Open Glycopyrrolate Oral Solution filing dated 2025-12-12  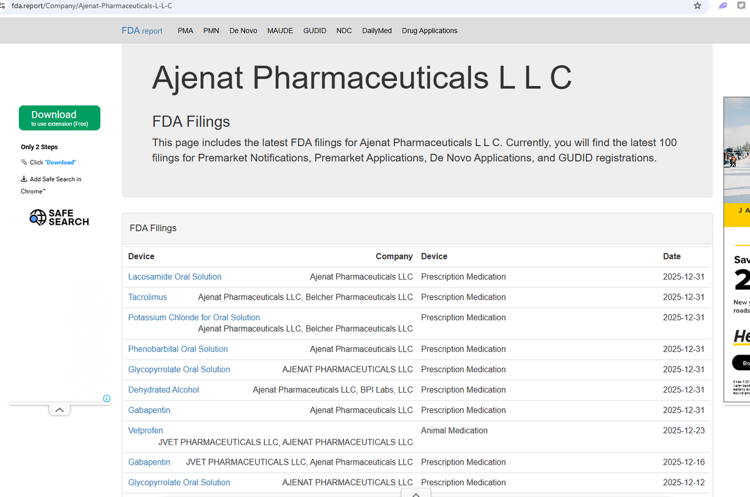tap(179, 483)
